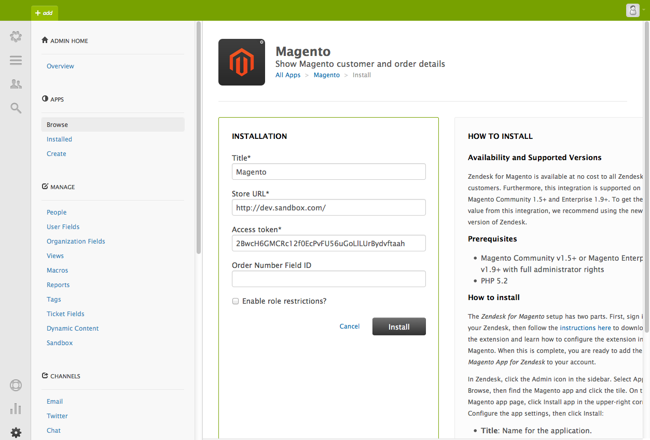
Task: Open the search magnifier icon
Action: coord(16,108)
